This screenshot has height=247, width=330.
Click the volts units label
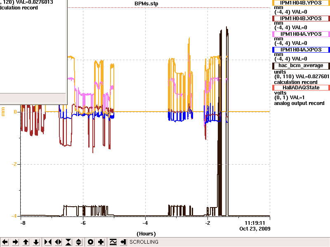click(x=280, y=93)
